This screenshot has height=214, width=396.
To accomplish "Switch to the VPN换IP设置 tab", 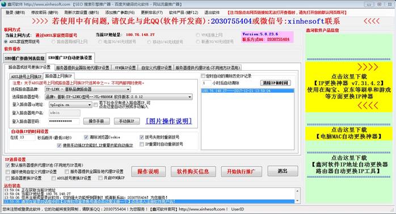I will pos(125,67).
